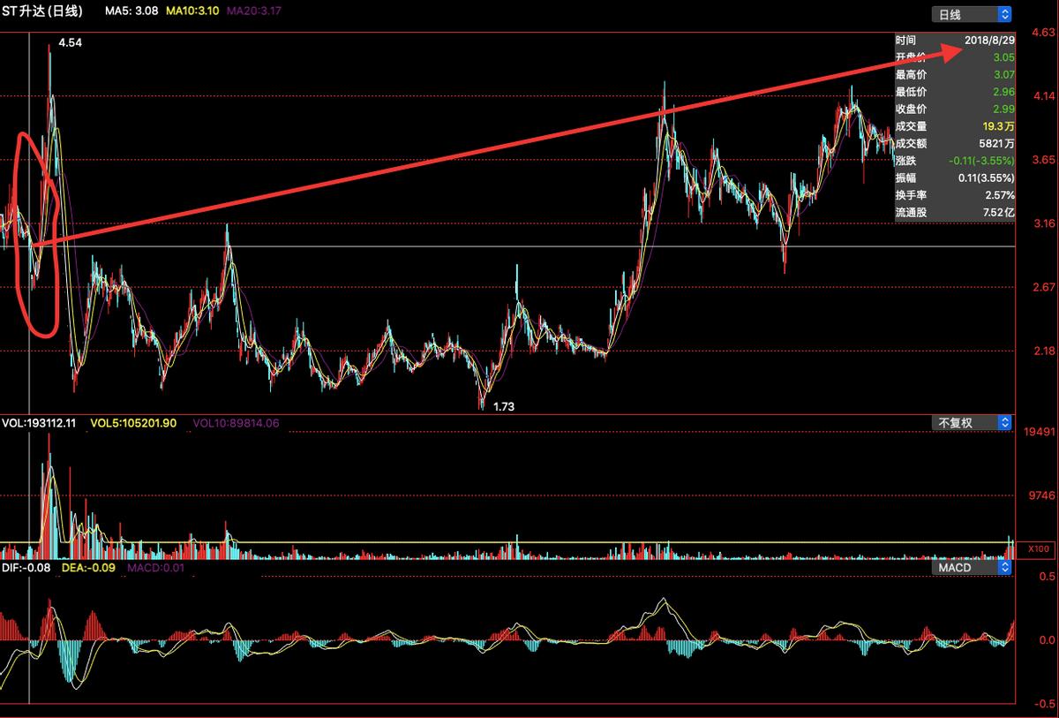The image size is (1059, 718).
Task: Click the MA5: 3.08 indicator label
Action: [x=133, y=12]
